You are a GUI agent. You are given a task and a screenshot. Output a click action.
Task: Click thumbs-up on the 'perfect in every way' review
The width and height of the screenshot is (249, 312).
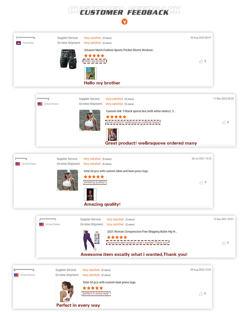(x=201, y=294)
